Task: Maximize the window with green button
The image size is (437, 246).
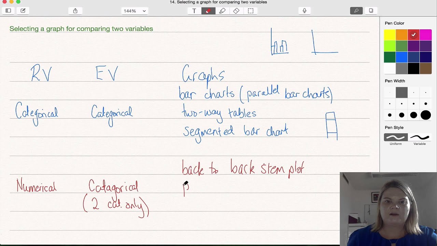Action: click(18, 2)
